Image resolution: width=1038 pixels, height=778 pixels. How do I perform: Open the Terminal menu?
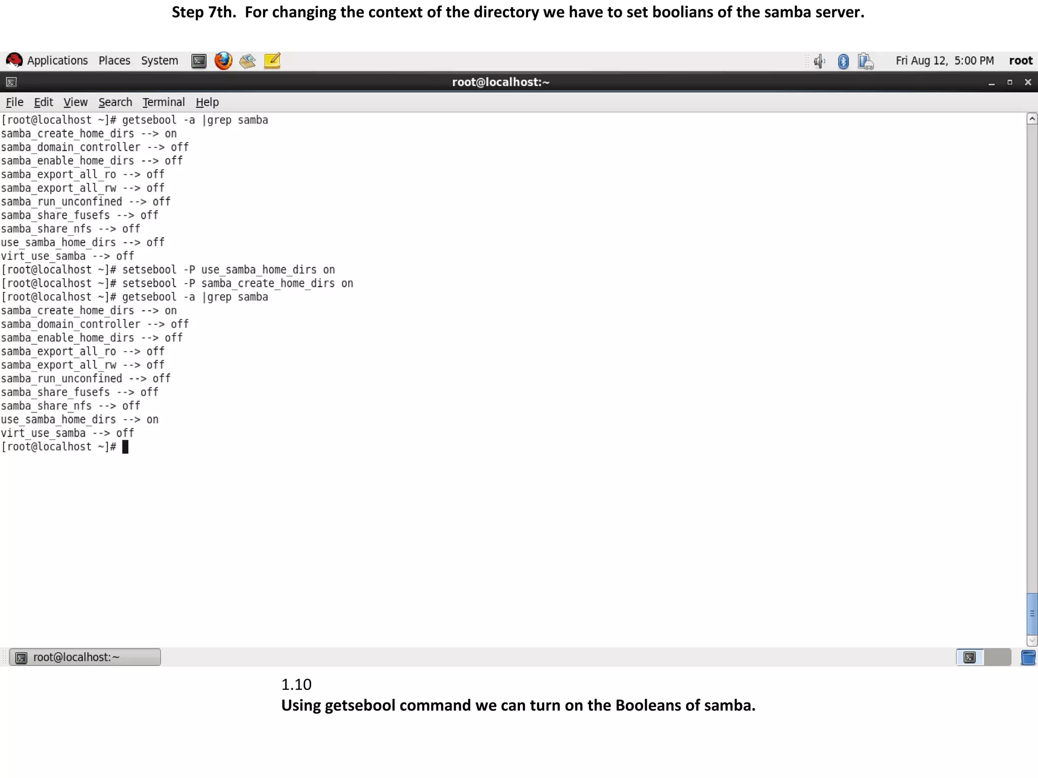[163, 102]
